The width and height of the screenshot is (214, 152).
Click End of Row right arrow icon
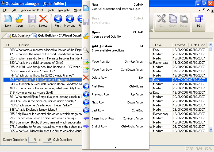point(86,126)
